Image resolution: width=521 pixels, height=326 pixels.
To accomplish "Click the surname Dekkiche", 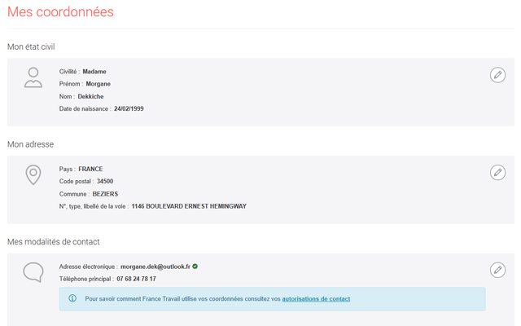I will click(x=90, y=96).
